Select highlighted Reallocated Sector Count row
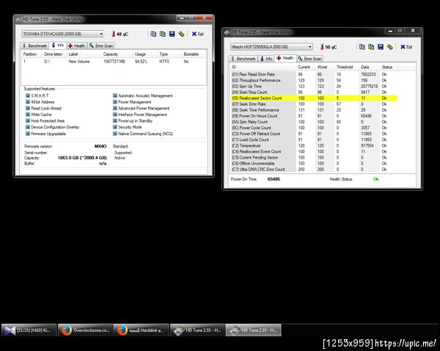The image size is (440, 351). (314, 98)
